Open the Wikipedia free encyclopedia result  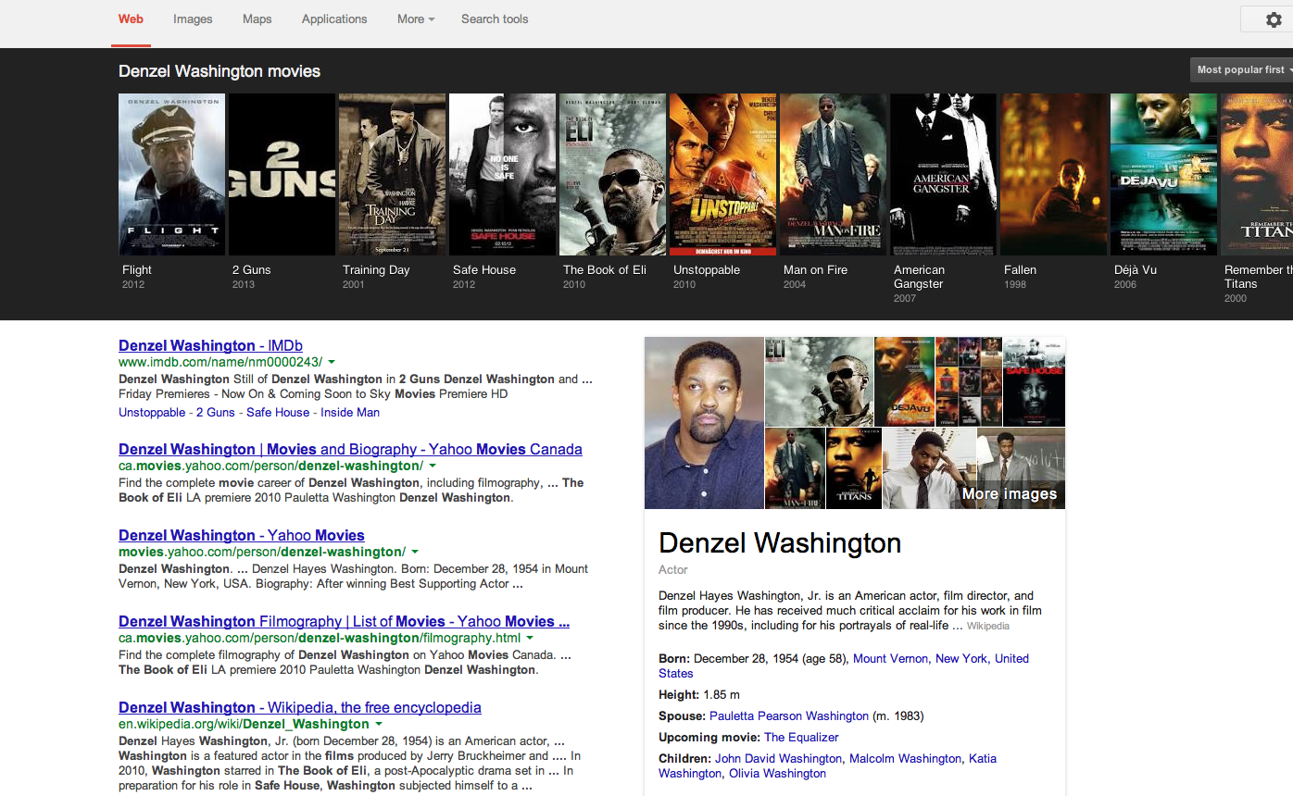point(300,707)
